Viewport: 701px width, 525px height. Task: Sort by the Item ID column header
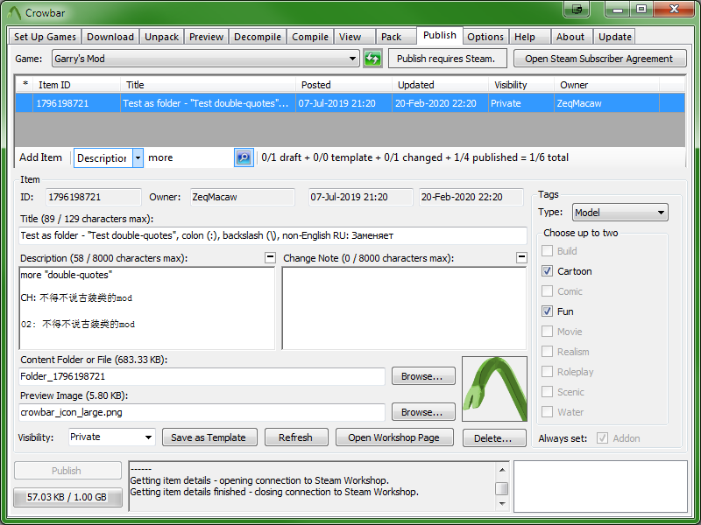[76, 85]
